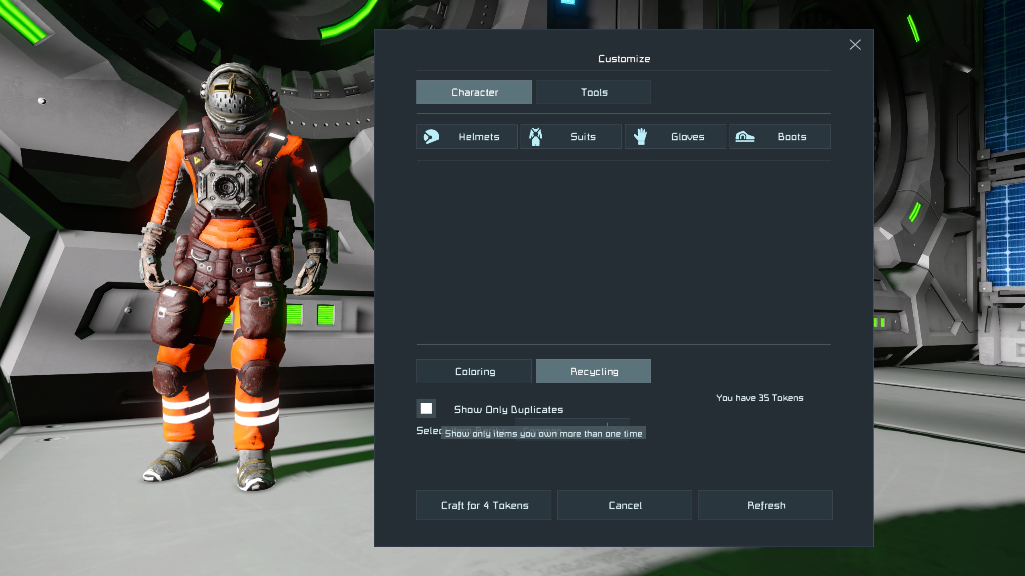Viewport: 1025px width, 576px height.
Task: Click the glove hand icon
Action: point(640,137)
